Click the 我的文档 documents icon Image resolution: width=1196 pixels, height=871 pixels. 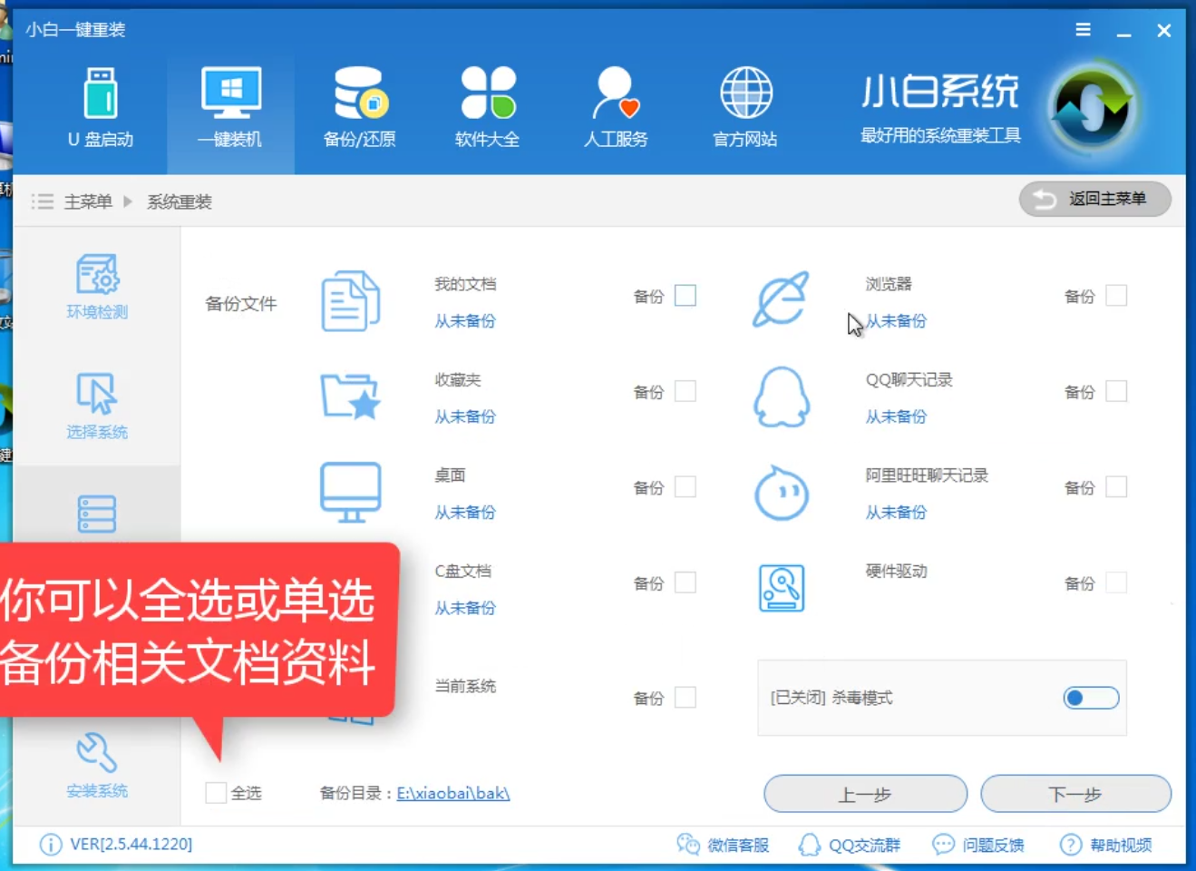click(350, 301)
